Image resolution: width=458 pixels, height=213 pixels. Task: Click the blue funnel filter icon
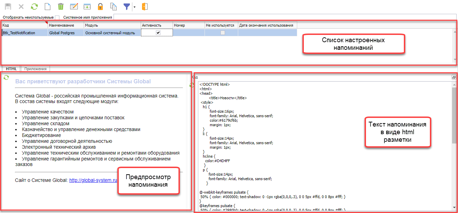(x=127, y=7)
